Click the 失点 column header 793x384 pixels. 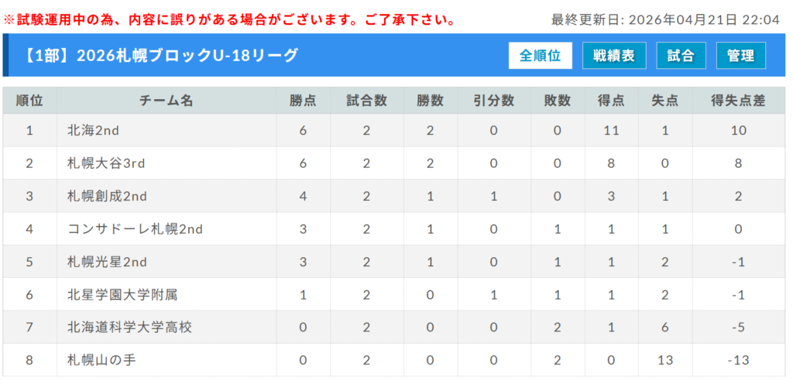click(665, 101)
